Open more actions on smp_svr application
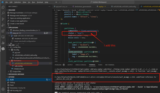Screen dimensions: 160x93 click(x=49, y=33)
